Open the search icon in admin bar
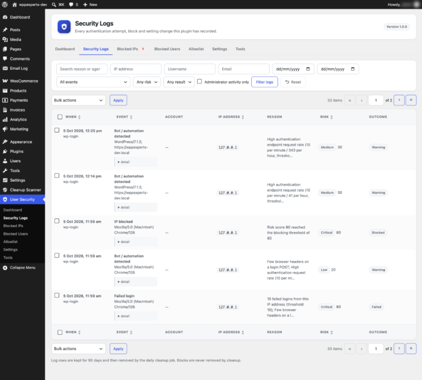This screenshot has height=380, width=422. (54, 4)
